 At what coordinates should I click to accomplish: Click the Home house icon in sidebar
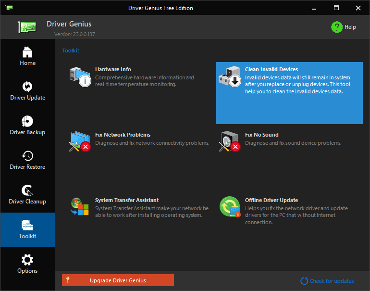27,52
